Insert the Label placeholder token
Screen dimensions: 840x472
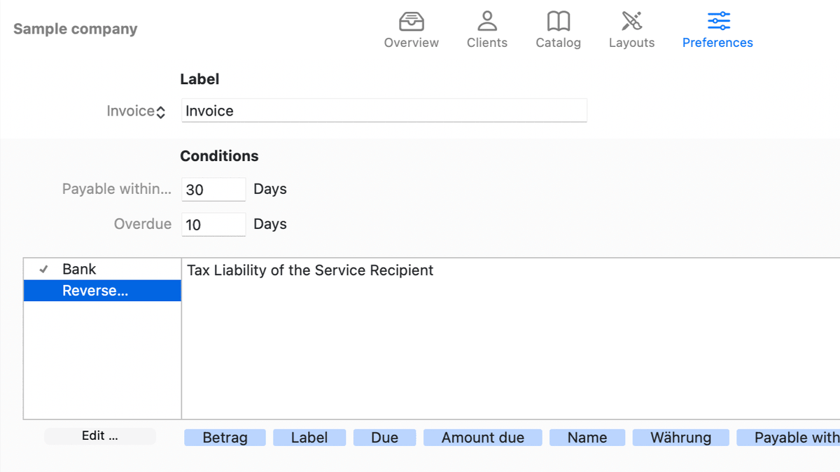309,438
